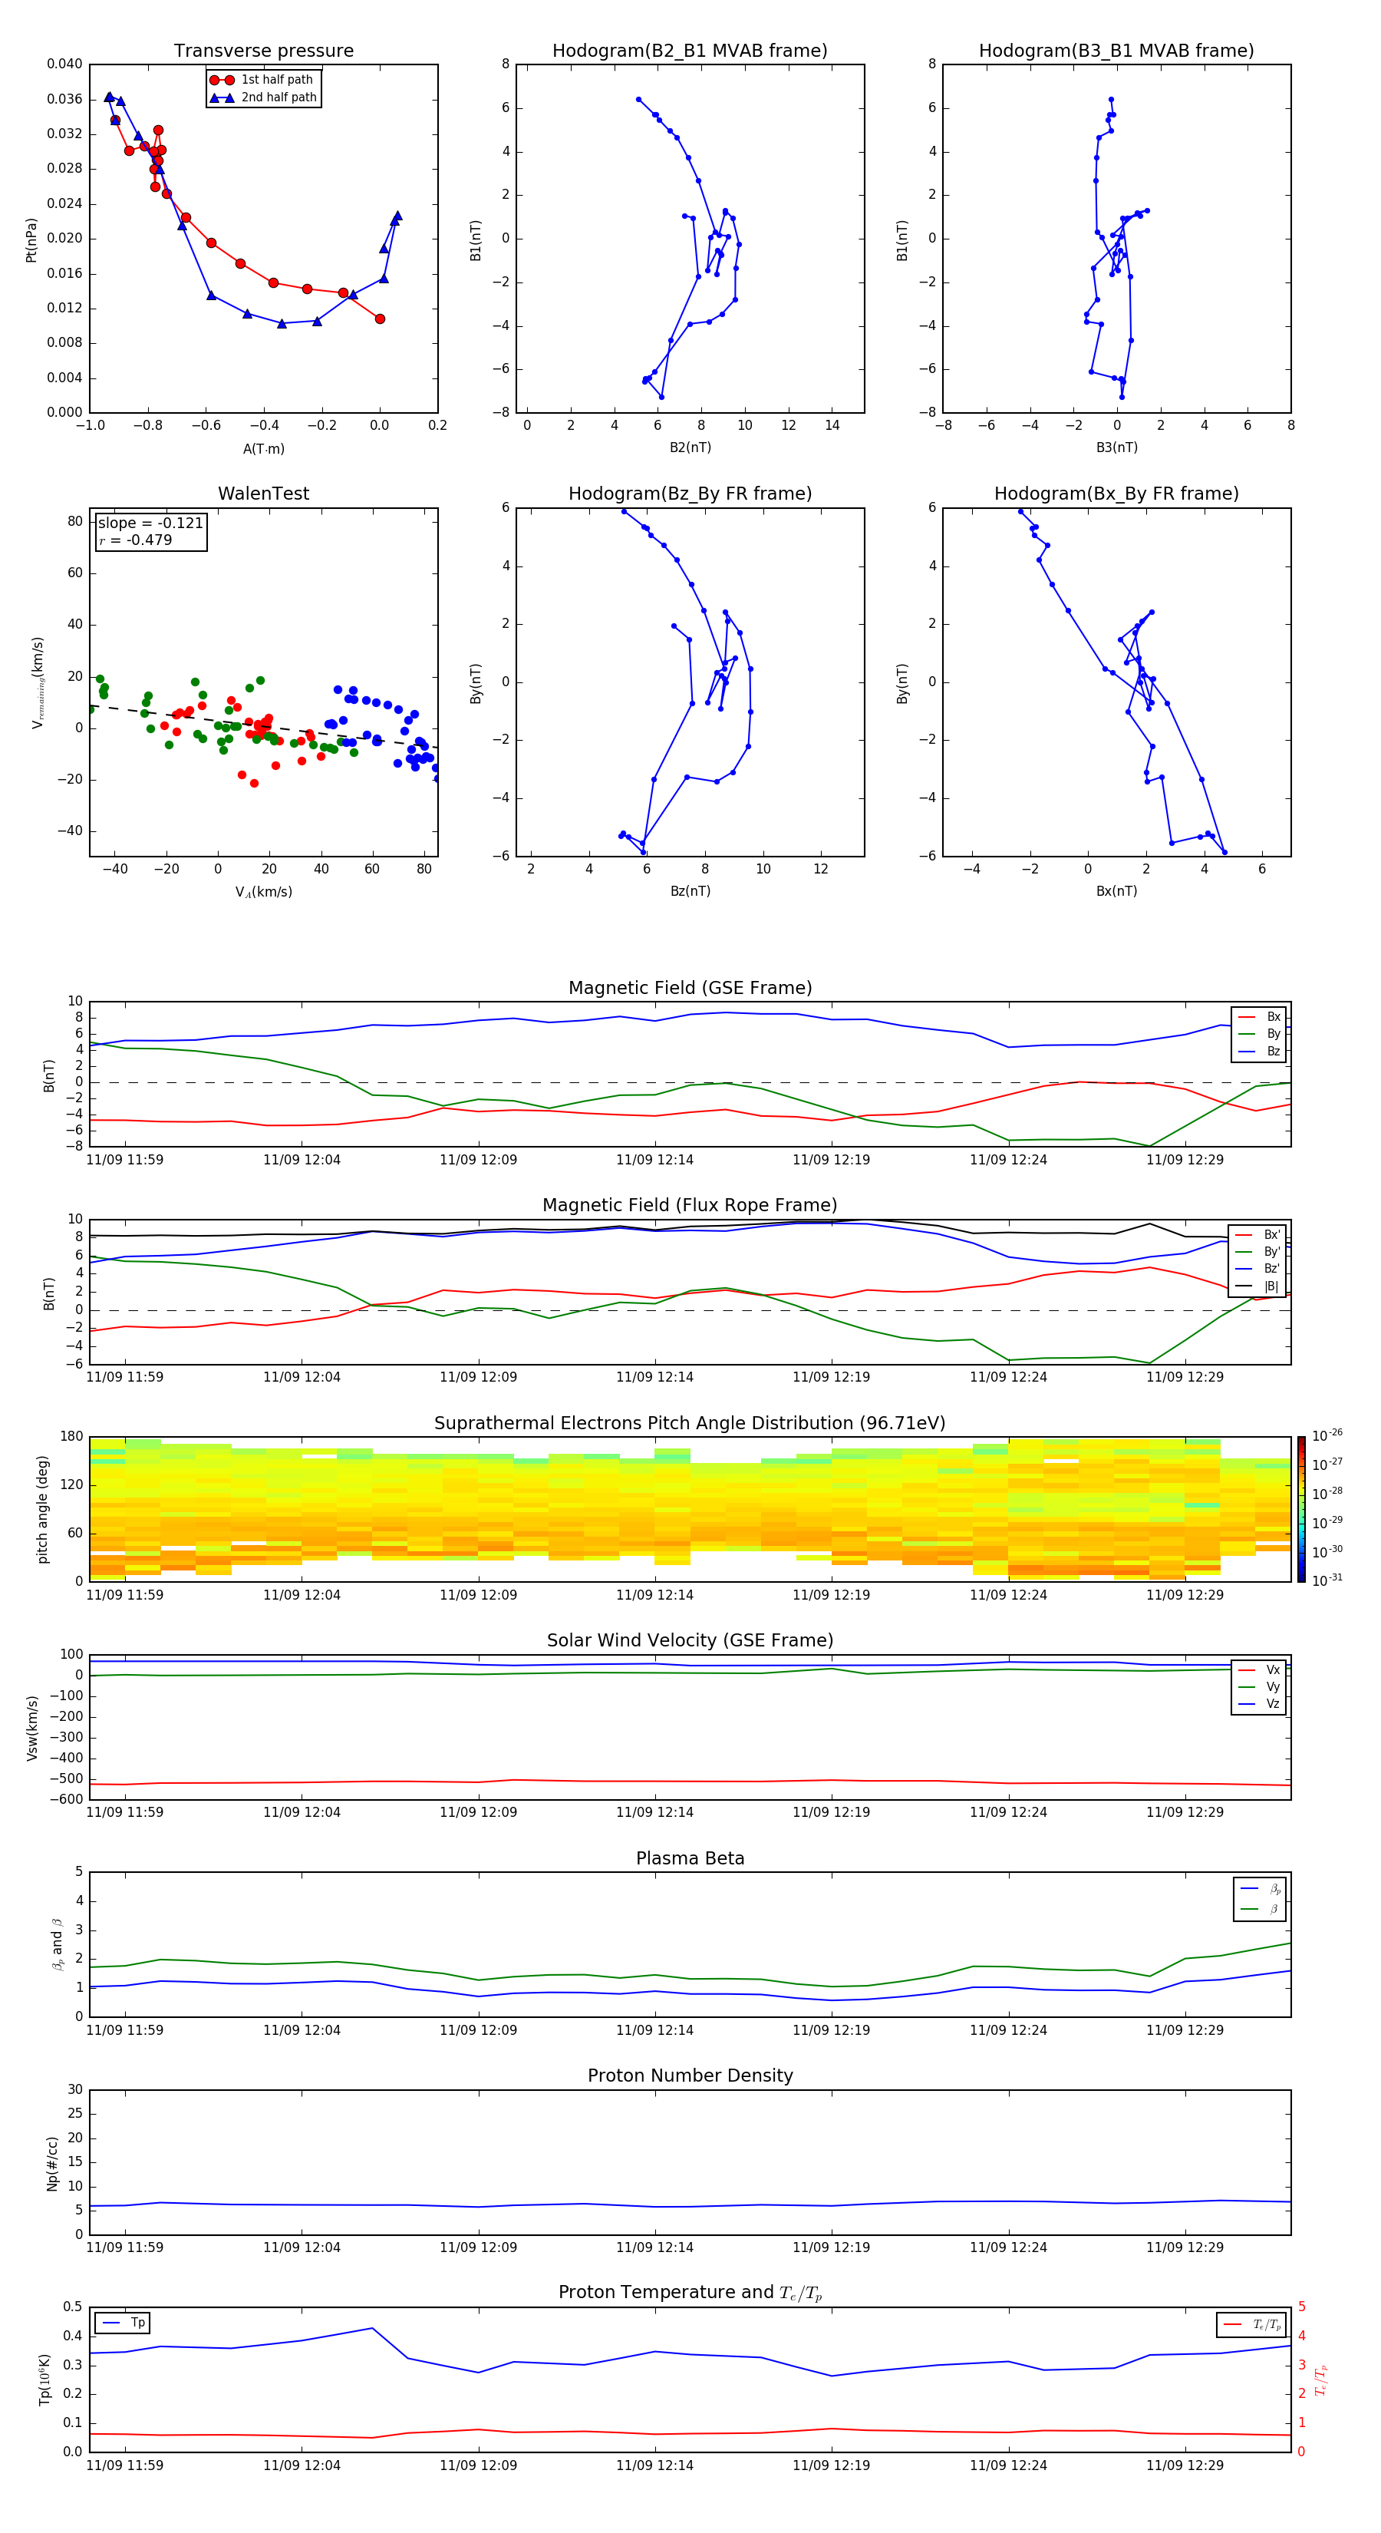Image resolution: width=1381 pixels, height=2533 pixels.
Task: Click beta_p legend entry in Plasma Beta
Action: (x=1260, y=1889)
